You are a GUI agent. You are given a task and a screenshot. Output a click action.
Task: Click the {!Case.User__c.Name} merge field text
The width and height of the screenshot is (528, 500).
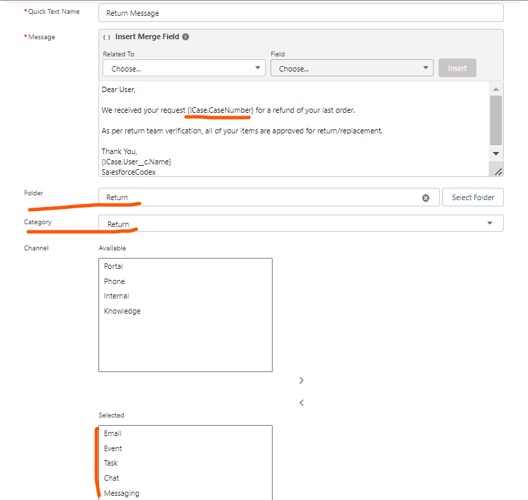pos(136,162)
